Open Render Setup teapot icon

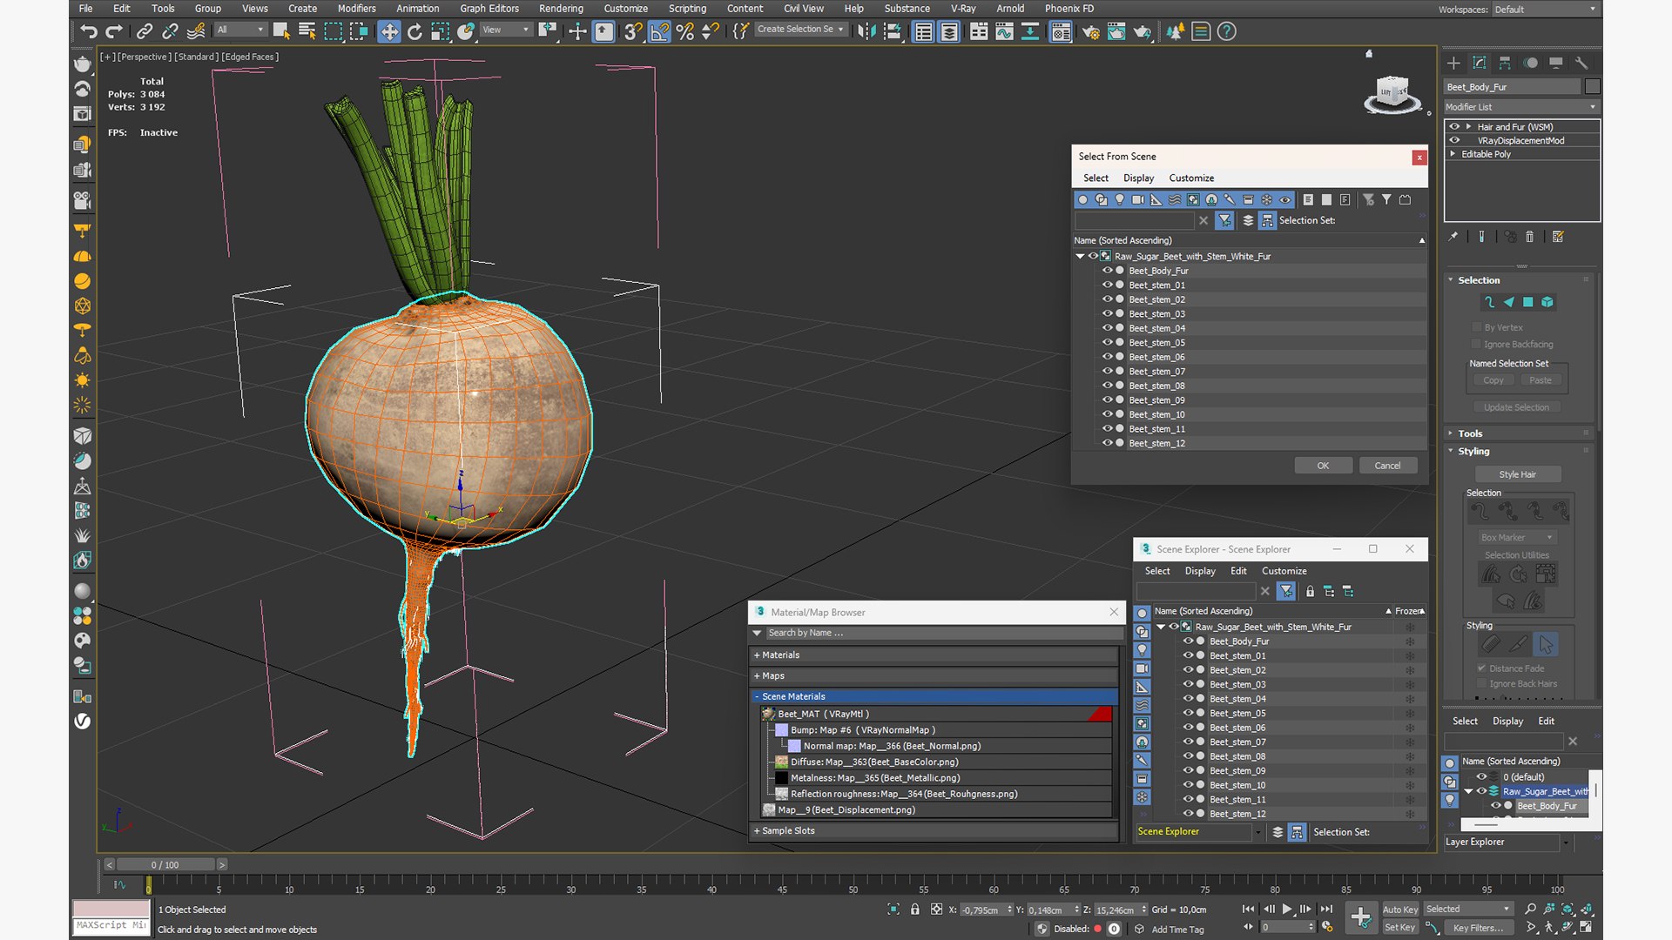pyautogui.click(x=1090, y=32)
